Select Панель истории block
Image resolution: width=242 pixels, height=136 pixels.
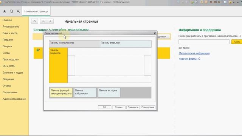coord(109,93)
